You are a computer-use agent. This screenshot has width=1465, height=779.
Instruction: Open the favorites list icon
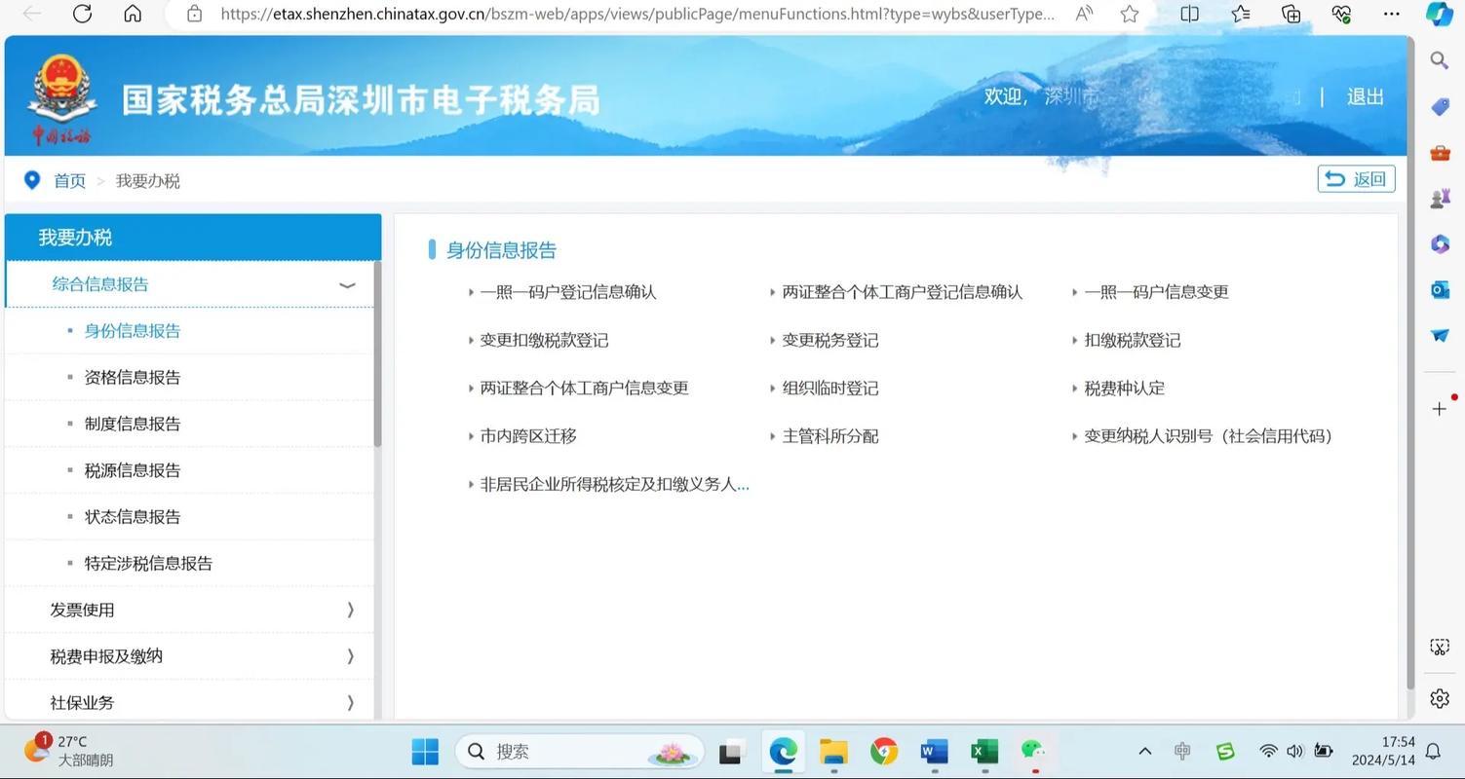pos(1241,14)
